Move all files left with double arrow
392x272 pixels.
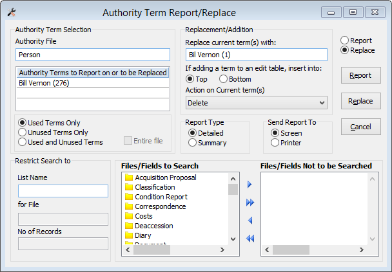point(250,239)
